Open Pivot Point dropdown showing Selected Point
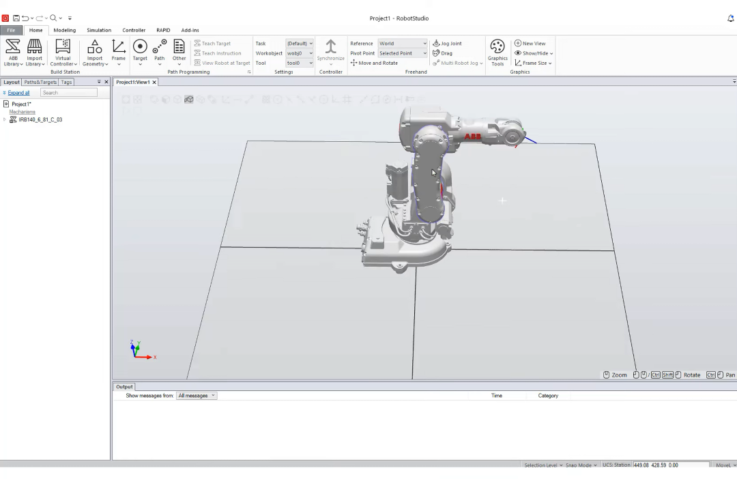This screenshot has height=479, width=737. tap(403, 53)
